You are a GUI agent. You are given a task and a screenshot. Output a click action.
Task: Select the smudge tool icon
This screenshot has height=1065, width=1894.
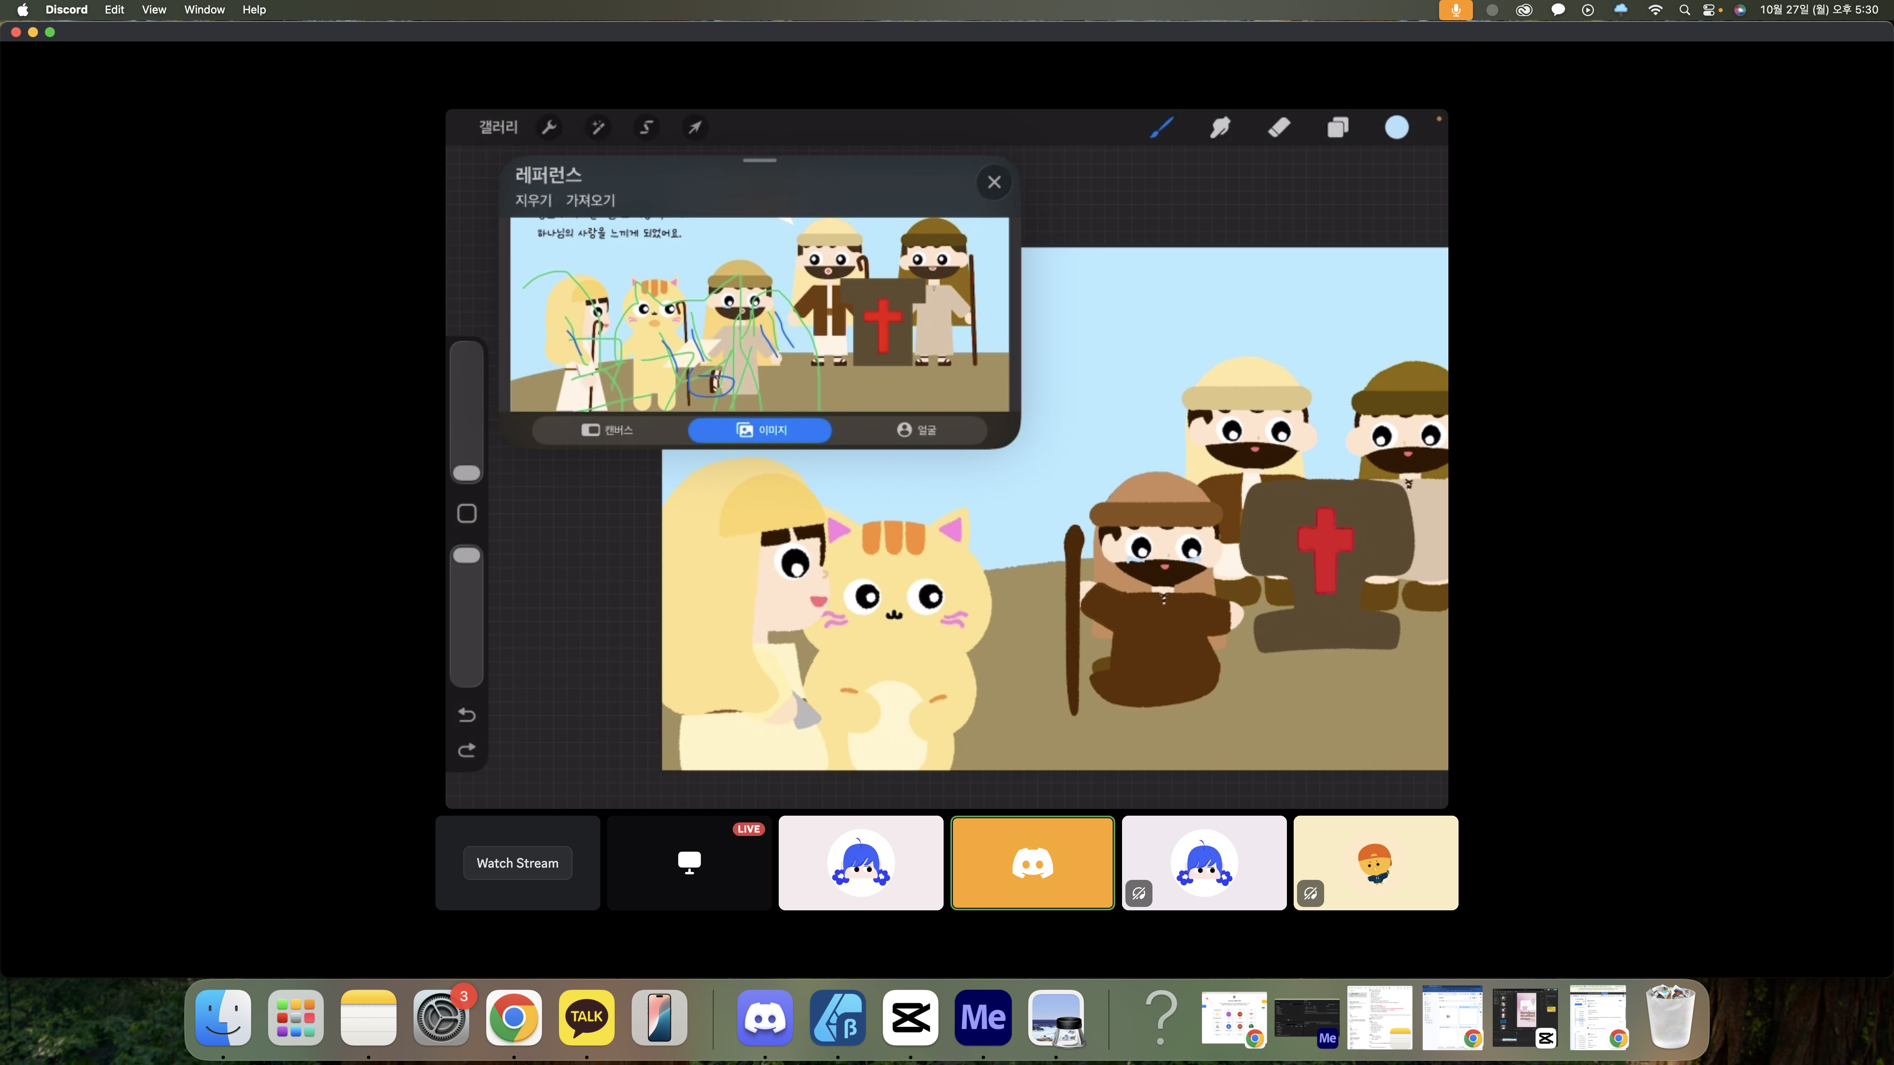pyautogui.click(x=1221, y=127)
